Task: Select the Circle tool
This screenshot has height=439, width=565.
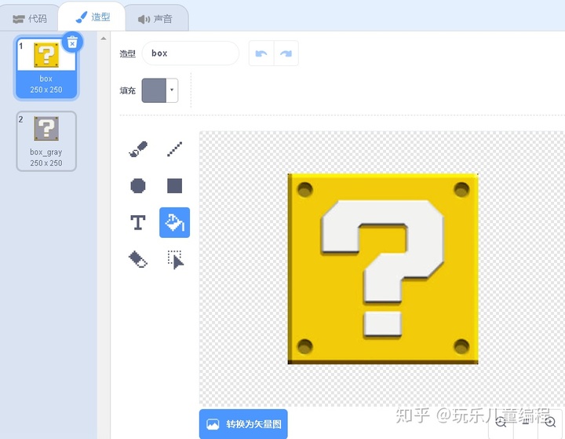Action: tap(138, 186)
